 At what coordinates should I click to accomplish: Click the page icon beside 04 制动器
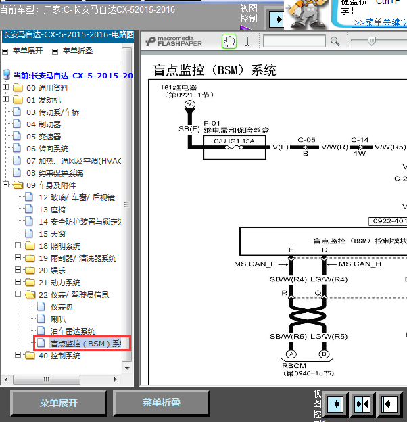(x=17, y=124)
